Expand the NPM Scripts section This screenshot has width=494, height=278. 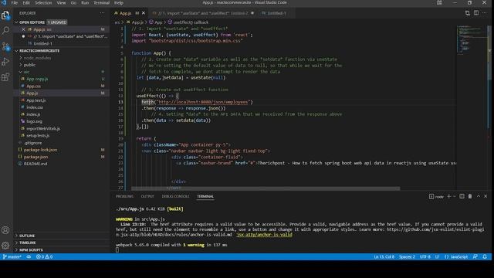pos(31,250)
